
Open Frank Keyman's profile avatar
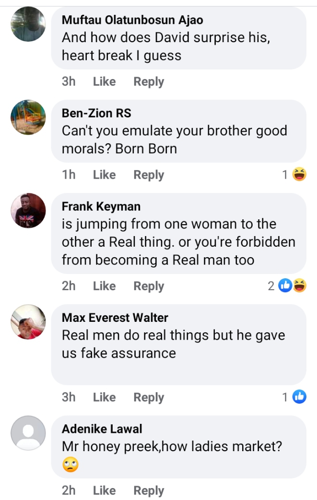(x=28, y=210)
